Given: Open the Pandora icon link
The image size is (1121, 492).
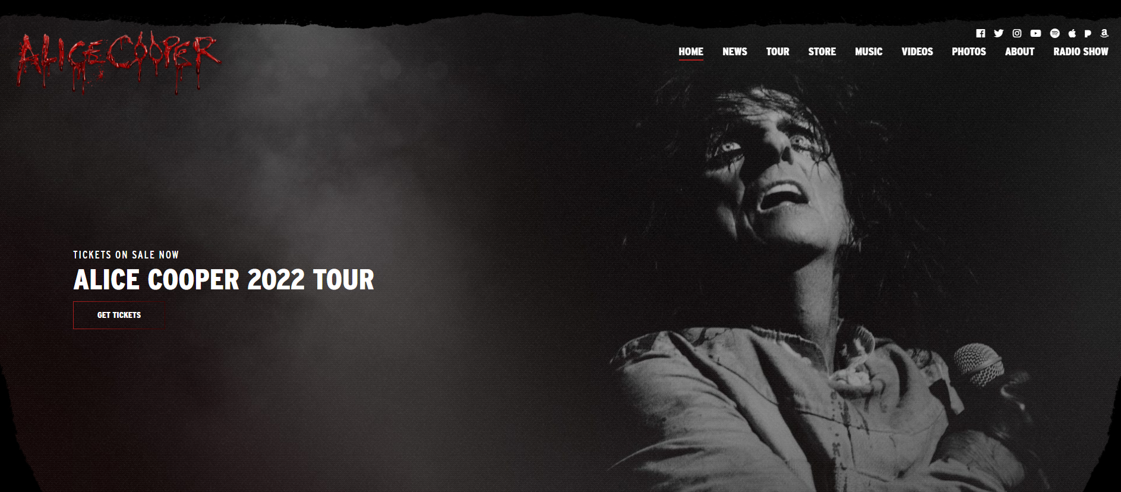Looking at the screenshot, I should pos(1088,33).
